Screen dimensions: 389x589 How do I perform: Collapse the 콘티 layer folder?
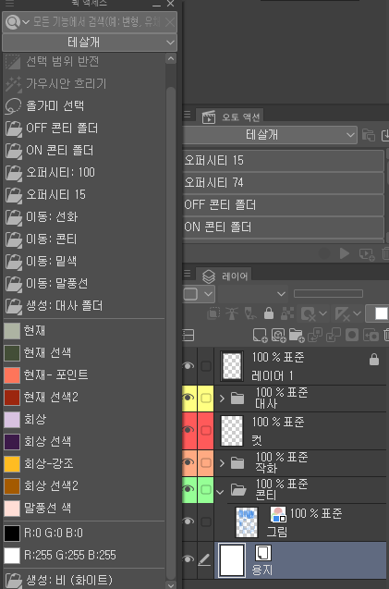coord(221,491)
